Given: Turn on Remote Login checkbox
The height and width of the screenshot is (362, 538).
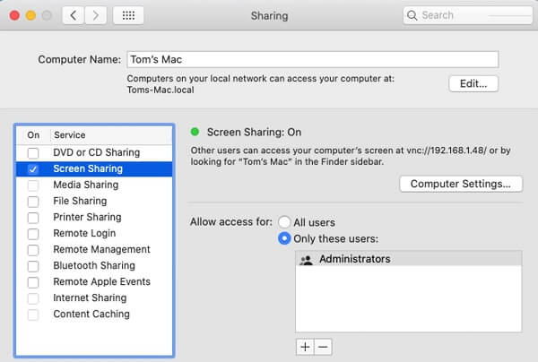Looking at the screenshot, I should pos(33,233).
